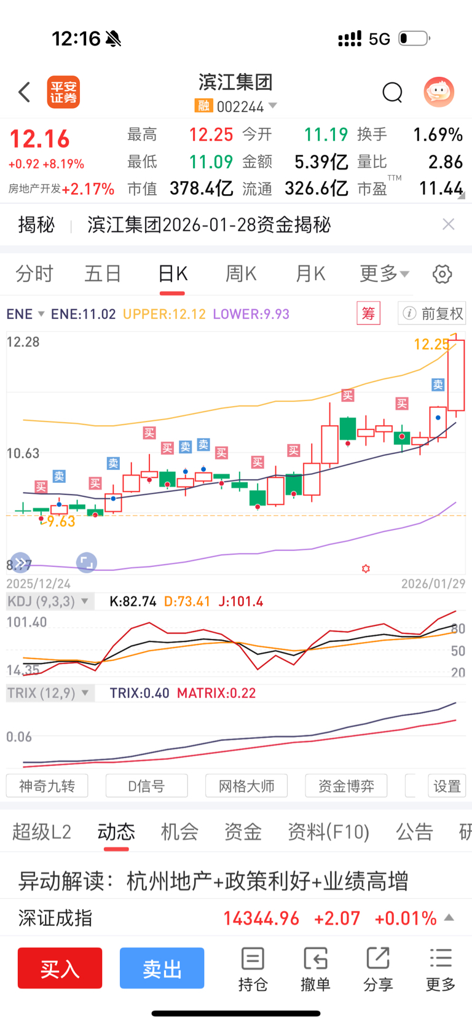The height and width of the screenshot is (1026, 472).
Task: Tap the double-arrow chart expand icon
Action: coord(20,562)
